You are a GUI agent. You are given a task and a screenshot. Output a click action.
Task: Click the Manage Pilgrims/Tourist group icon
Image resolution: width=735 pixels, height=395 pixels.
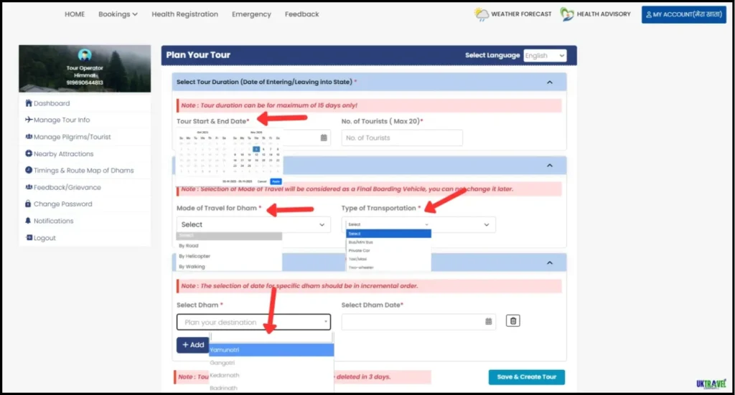[x=29, y=137]
